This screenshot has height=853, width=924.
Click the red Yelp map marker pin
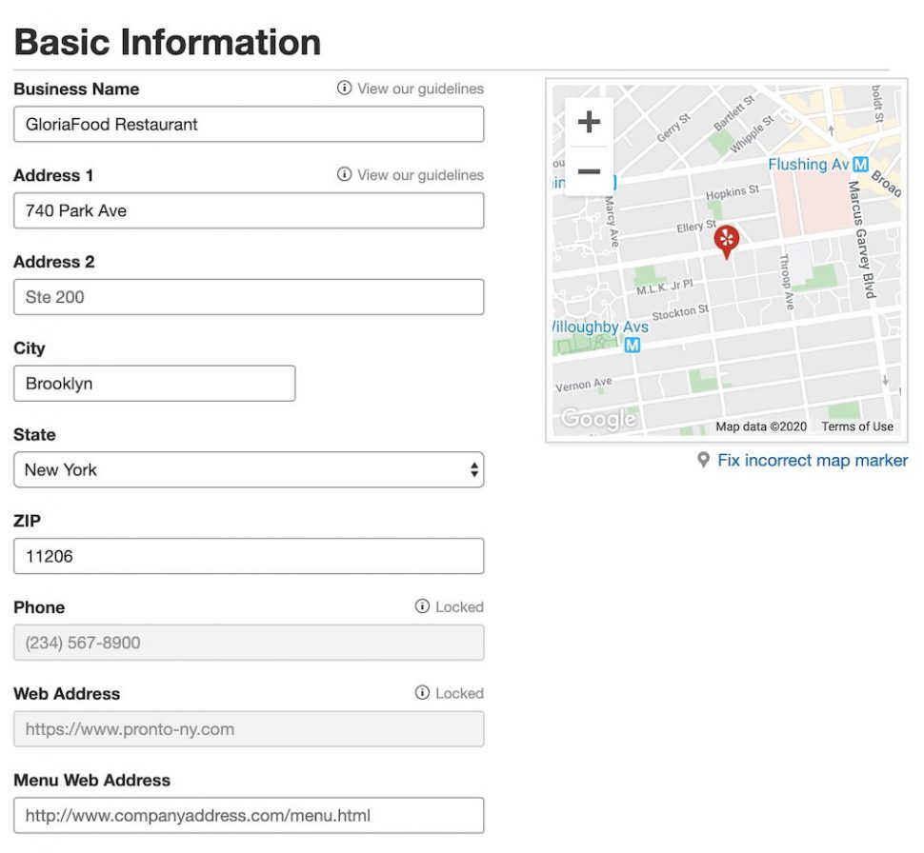point(727,241)
